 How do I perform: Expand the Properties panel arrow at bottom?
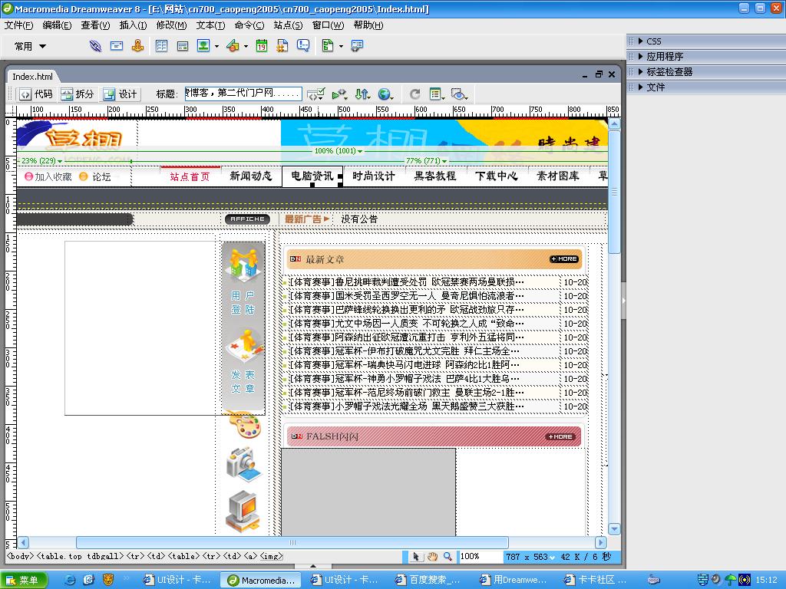313,566
